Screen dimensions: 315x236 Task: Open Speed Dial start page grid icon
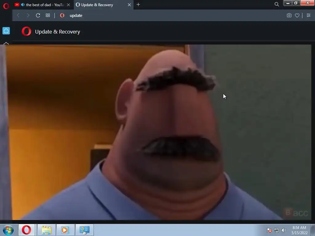coord(48,15)
